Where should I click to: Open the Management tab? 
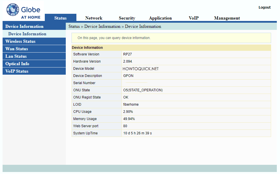pos(227,18)
